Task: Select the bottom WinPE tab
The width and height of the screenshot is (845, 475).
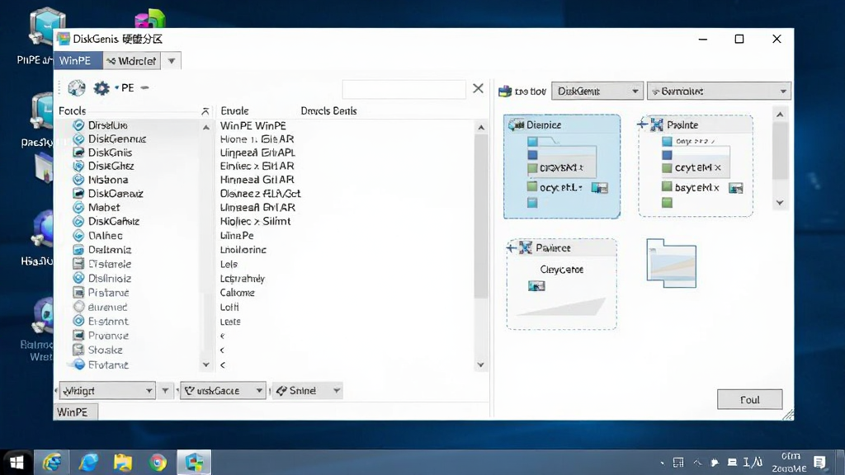Action: (x=75, y=412)
